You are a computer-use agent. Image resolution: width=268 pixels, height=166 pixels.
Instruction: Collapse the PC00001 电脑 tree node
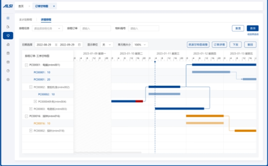click(x=26, y=65)
